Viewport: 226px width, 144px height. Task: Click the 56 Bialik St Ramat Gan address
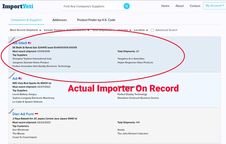(45, 47)
